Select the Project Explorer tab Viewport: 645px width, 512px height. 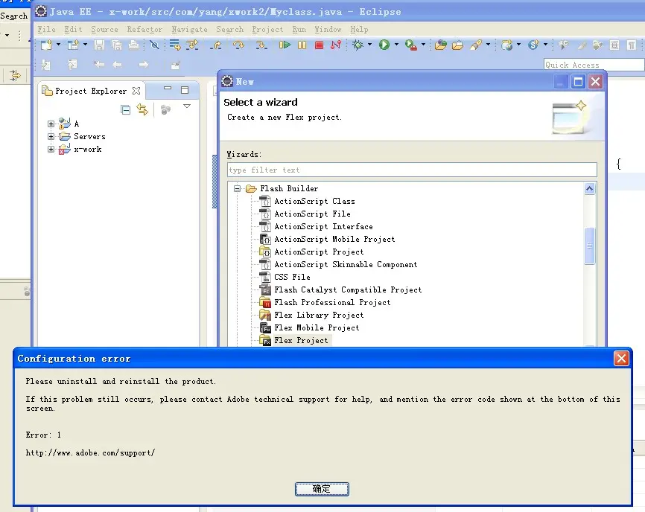point(91,91)
